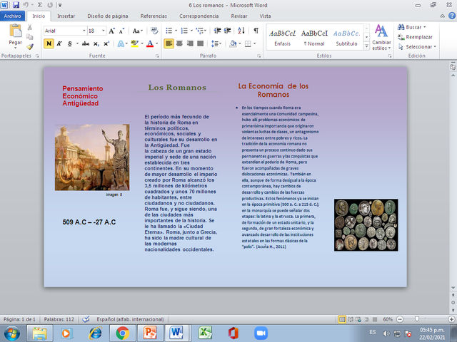Switch to the Diseño de página tab
This screenshot has width=457, height=342.
pos(108,16)
